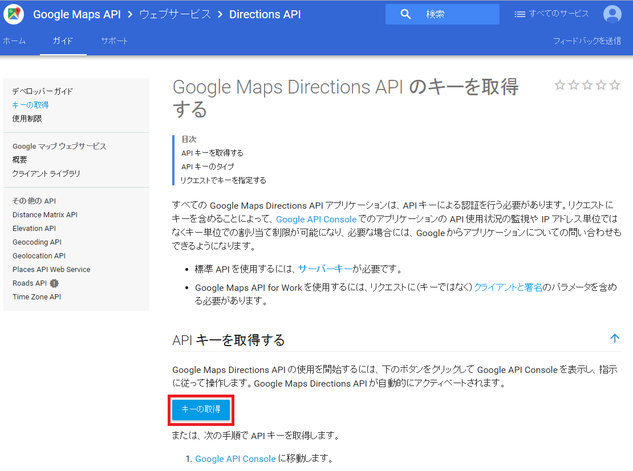Open Elevation API link

pyautogui.click(x=34, y=229)
